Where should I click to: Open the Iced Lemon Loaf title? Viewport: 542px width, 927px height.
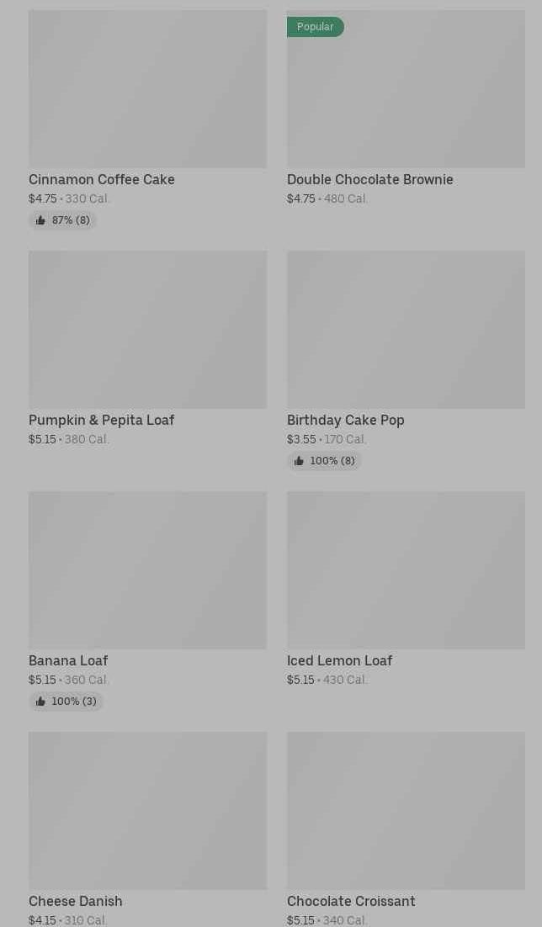click(339, 660)
